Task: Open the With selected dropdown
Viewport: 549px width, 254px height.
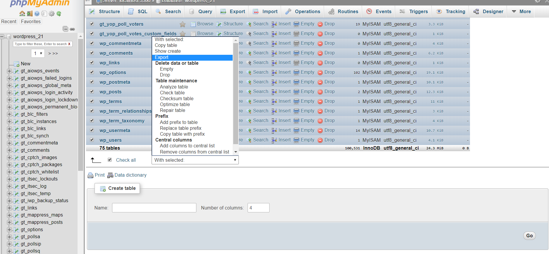Action: 195,160
